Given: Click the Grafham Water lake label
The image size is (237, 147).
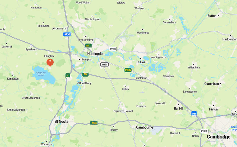Looking at the screenshot, I should click(x=41, y=74).
